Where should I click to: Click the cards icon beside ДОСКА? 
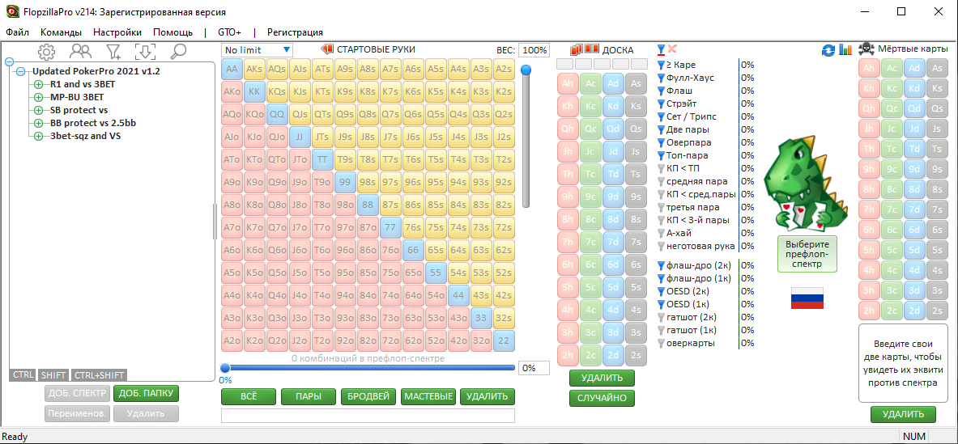click(585, 49)
